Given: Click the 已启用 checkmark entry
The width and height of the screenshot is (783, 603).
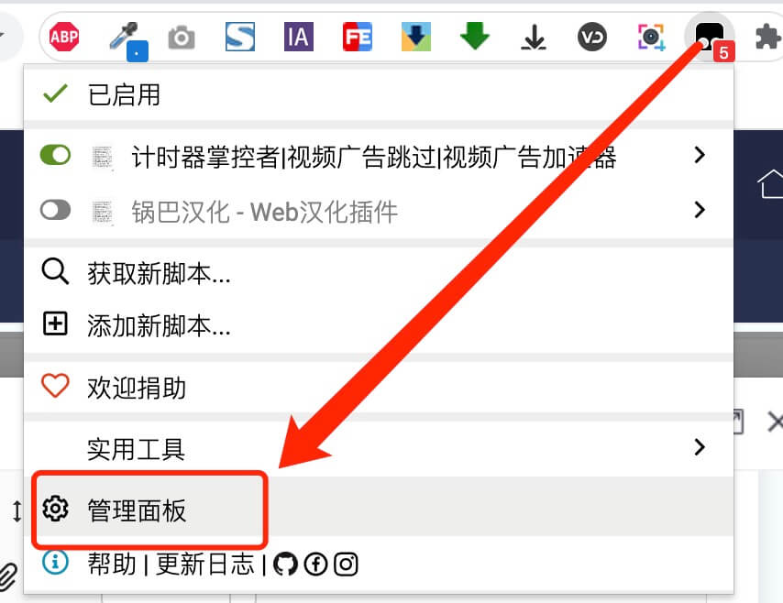Looking at the screenshot, I should pyautogui.click(x=110, y=93).
